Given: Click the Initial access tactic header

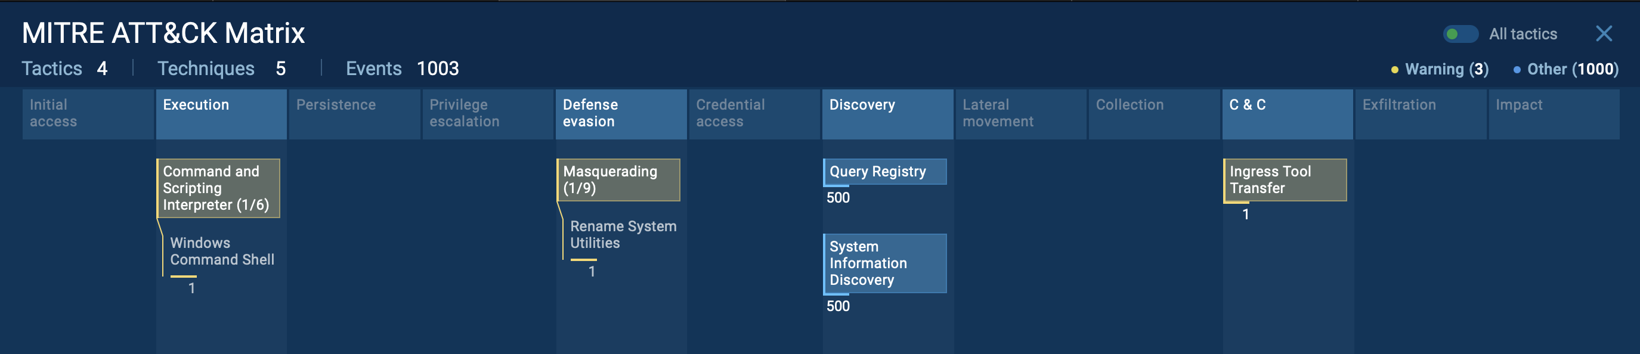Looking at the screenshot, I should (x=88, y=113).
